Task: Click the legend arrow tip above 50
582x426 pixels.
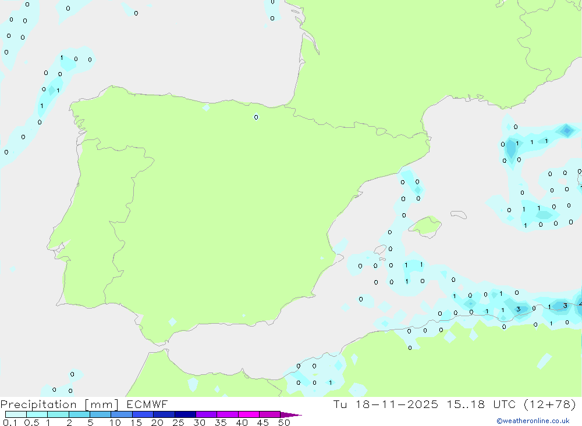Action: pos(293,415)
